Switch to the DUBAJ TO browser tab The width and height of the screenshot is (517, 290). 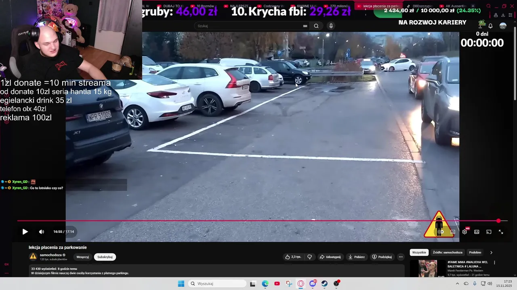click(x=170, y=6)
